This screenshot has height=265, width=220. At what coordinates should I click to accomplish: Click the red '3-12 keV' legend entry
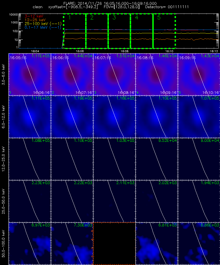click(x=34, y=16)
